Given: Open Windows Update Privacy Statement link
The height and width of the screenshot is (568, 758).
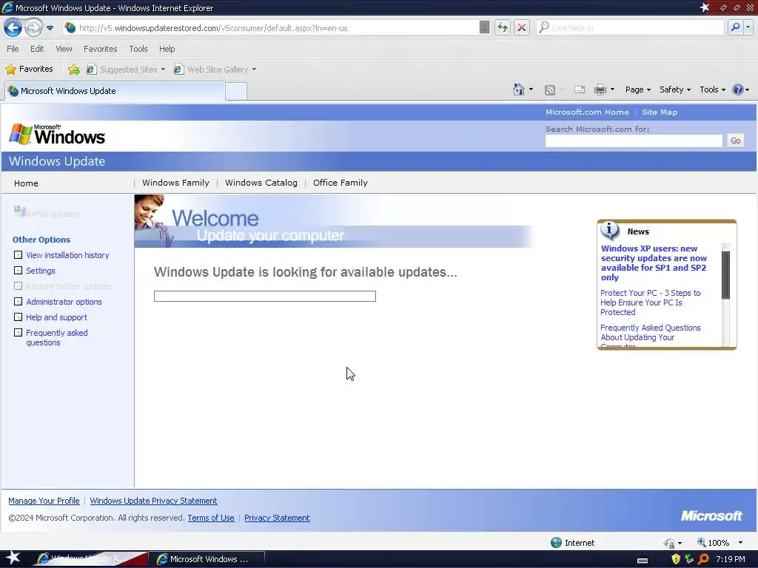Looking at the screenshot, I should coord(153,501).
